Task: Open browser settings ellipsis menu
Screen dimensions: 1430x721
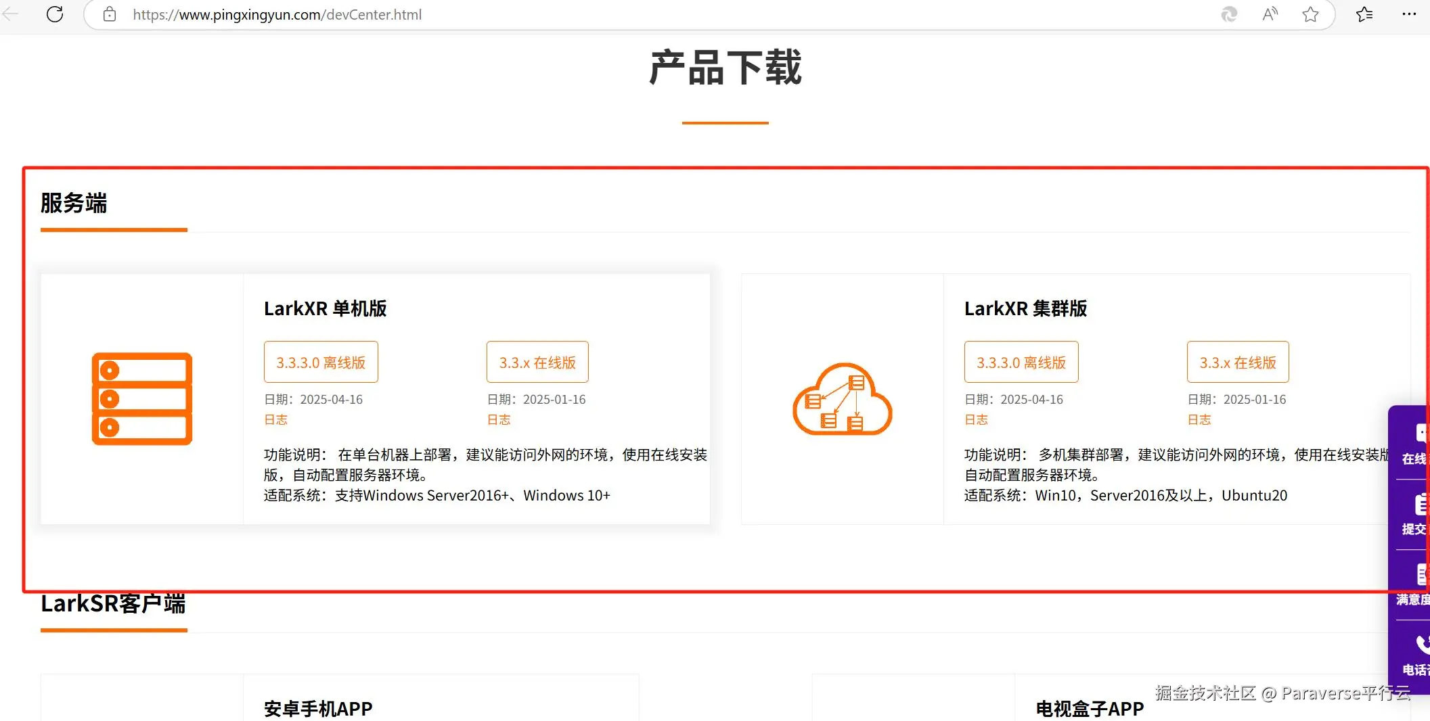Action: click(x=1409, y=14)
